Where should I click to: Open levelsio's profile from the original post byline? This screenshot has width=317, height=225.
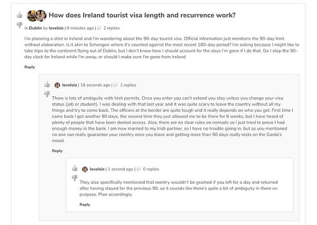point(55,28)
